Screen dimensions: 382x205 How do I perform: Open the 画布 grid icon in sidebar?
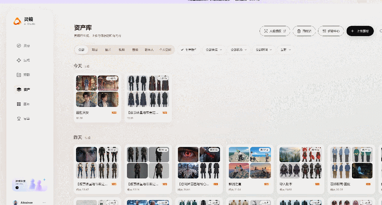(19, 104)
